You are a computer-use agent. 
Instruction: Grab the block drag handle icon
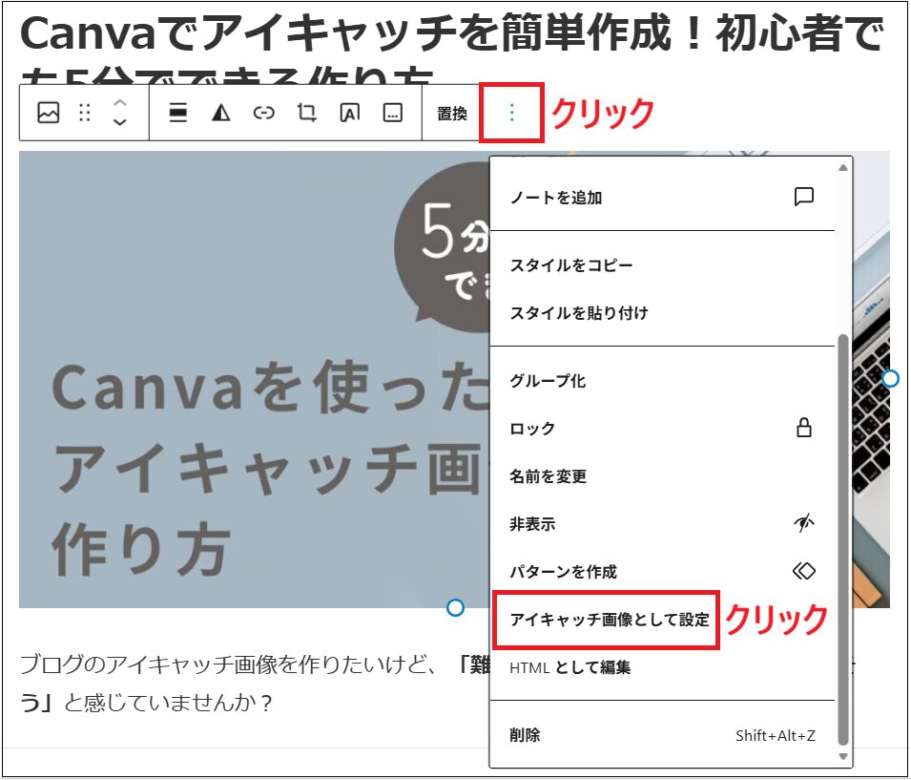click(x=85, y=113)
